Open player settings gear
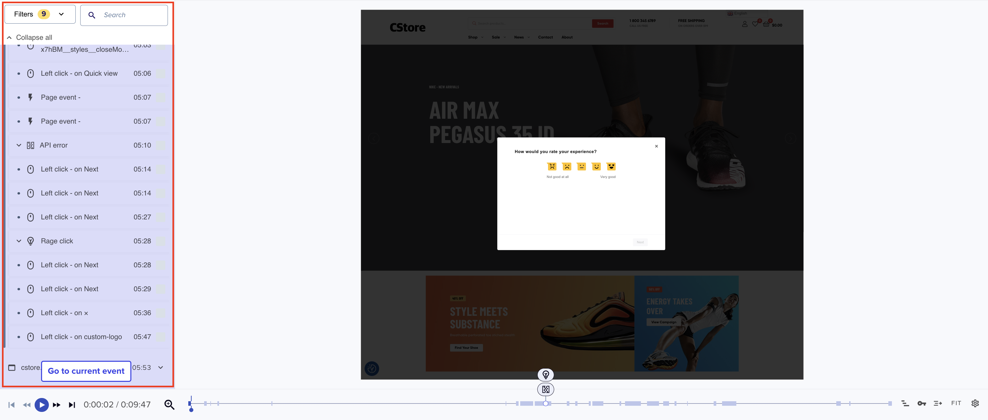 pyautogui.click(x=975, y=403)
